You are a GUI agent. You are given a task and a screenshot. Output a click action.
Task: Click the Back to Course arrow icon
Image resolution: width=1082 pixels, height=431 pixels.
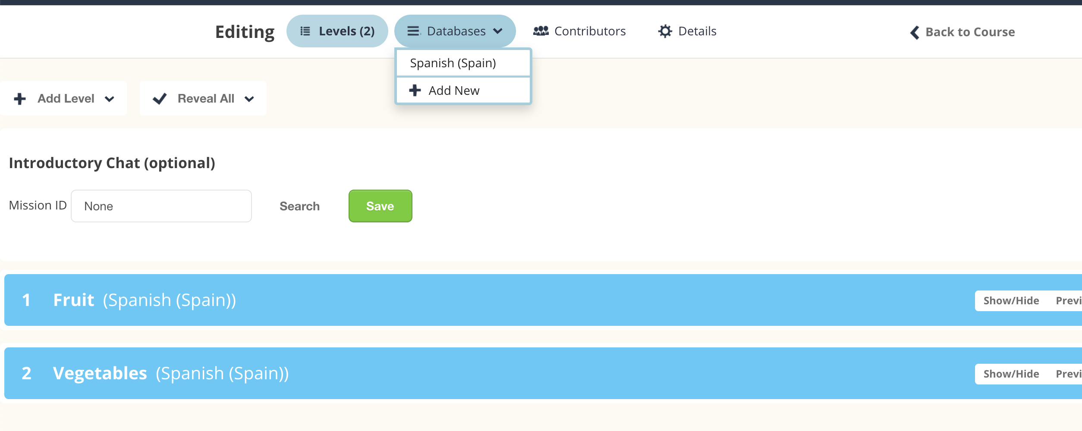[x=915, y=32]
